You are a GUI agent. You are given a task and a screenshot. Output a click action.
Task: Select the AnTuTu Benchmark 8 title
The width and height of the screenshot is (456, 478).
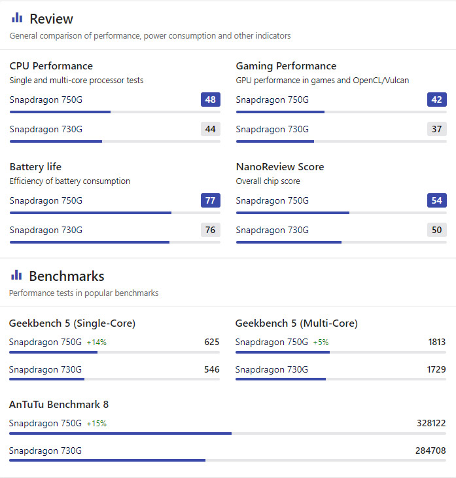coord(59,405)
